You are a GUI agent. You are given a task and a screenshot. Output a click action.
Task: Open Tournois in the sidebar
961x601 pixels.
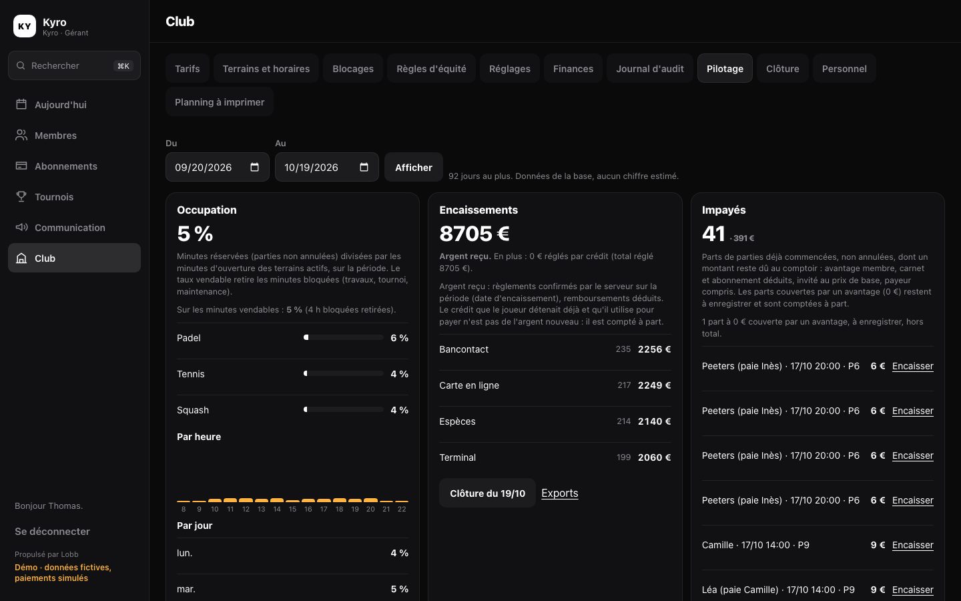[74, 196]
